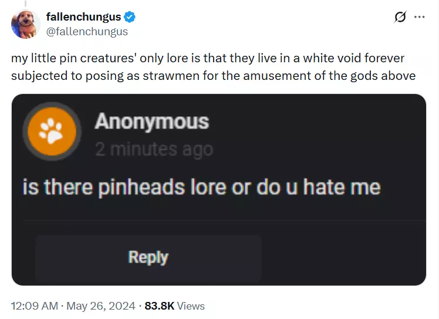The height and width of the screenshot is (319, 439).
Task: Click the blue verified checkmark badge
Action: pos(130,17)
